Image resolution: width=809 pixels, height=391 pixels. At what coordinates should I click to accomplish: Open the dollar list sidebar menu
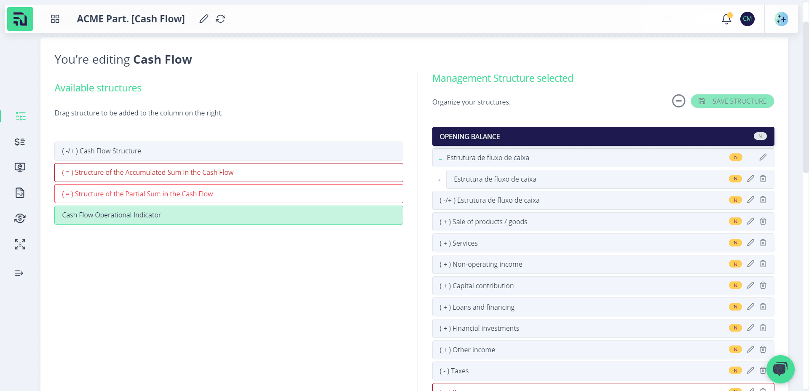[20, 142]
